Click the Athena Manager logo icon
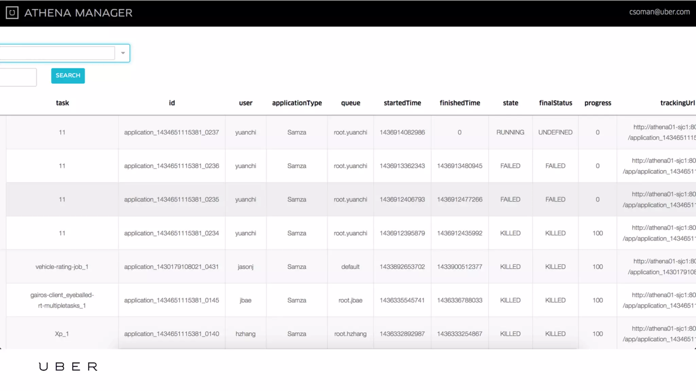Screen dimensions: 696x391 12,13
